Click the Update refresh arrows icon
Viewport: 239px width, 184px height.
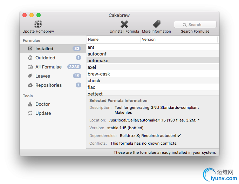(x=30, y=113)
